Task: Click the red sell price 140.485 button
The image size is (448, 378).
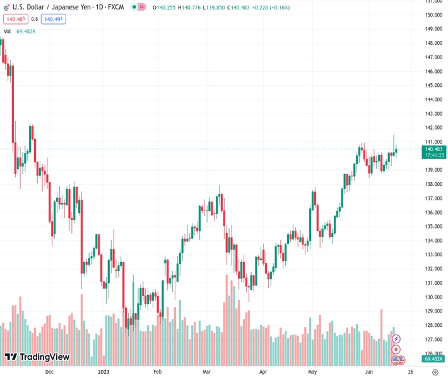Action: click(x=15, y=19)
